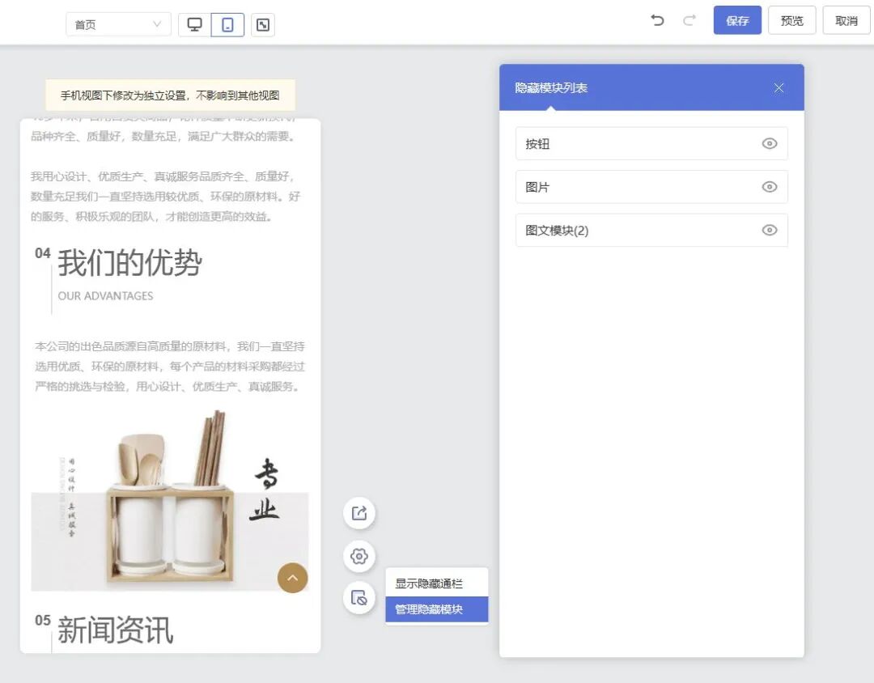The width and height of the screenshot is (874, 683).
Task: Click the 新闻资讯 heading
Action: point(116,630)
